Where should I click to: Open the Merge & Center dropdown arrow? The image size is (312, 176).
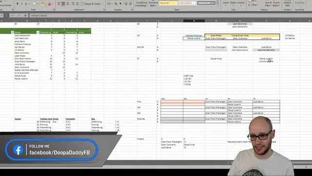[103, 4]
